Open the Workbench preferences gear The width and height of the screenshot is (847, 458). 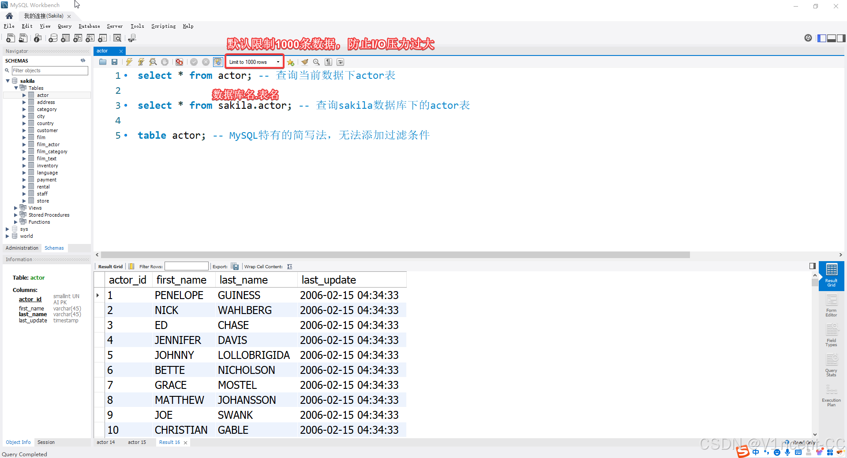click(808, 38)
